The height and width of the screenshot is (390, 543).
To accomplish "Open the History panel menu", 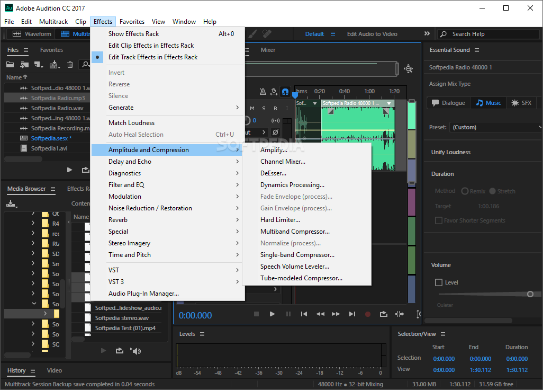I will point(33,370).
